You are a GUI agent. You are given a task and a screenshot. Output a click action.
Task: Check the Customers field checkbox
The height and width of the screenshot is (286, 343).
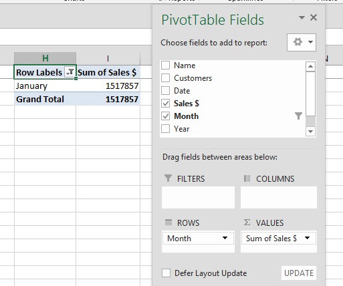[165, 78]
